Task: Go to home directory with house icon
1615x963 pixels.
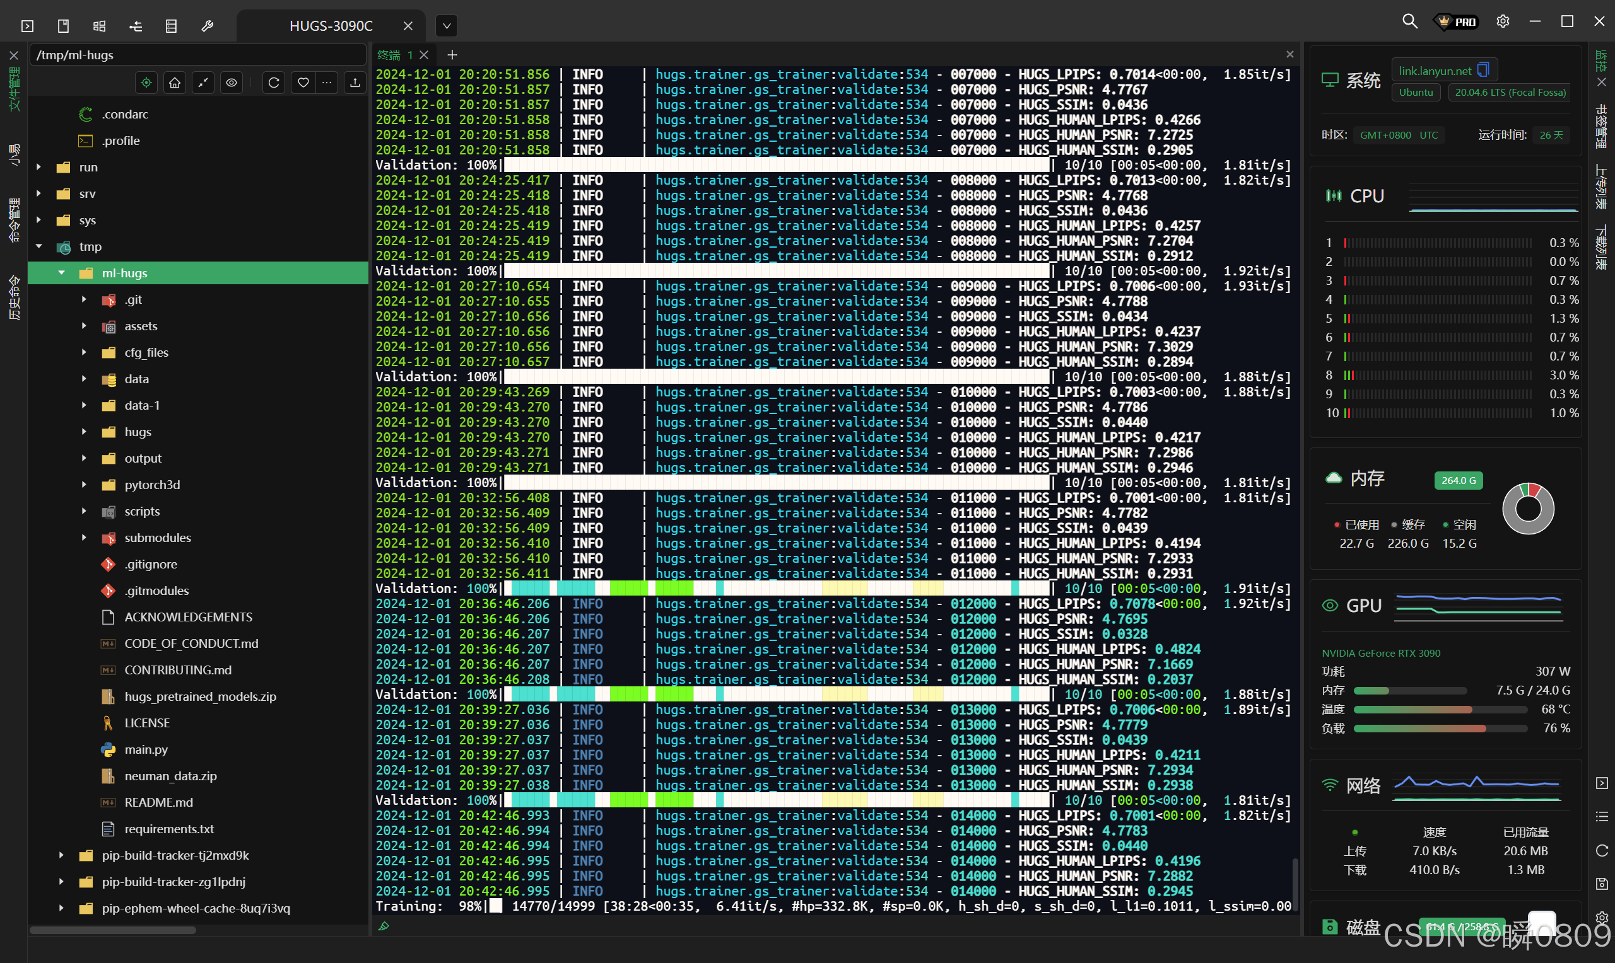Action: 175,83
